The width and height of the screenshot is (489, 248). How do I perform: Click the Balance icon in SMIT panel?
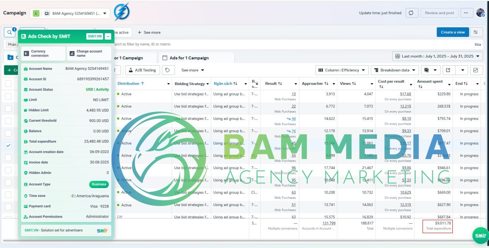(x=26, y=131)
